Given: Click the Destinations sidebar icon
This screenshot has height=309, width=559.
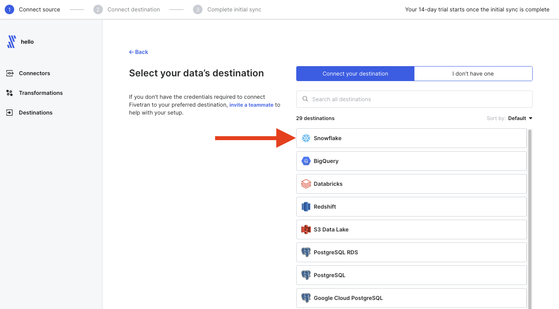Looking at the screenshot, I should [x=10, y=113].
